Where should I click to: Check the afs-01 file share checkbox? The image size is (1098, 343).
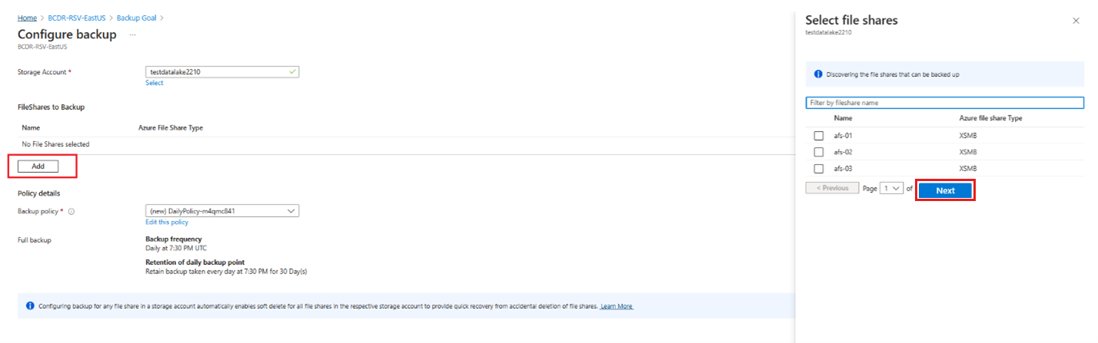[819, 136]
